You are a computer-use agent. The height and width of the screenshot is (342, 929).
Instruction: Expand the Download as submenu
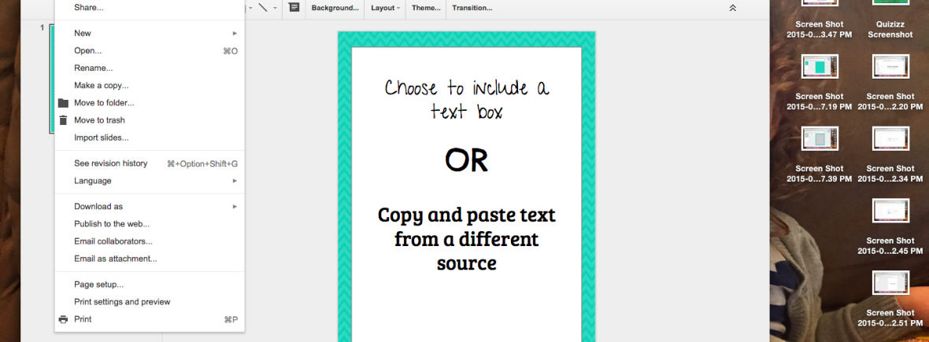tap(150, 207)
